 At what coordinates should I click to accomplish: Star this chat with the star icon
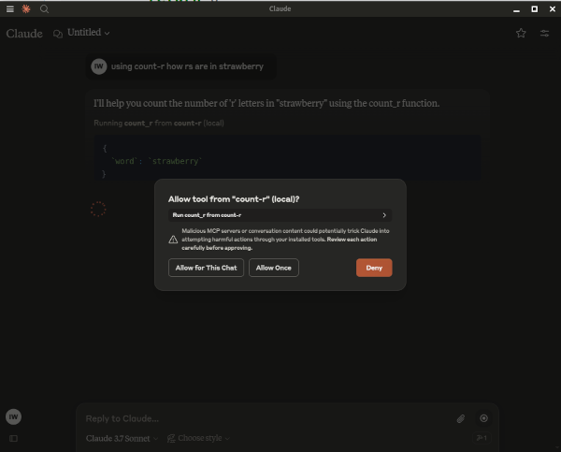[x=521, y=34]
